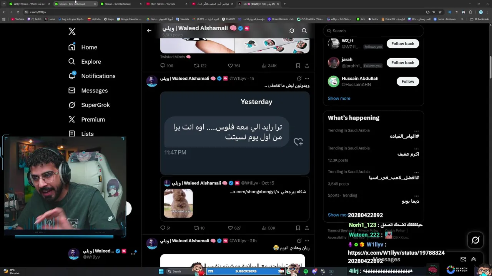Open Lists in the sidebar

coord(81,134)
